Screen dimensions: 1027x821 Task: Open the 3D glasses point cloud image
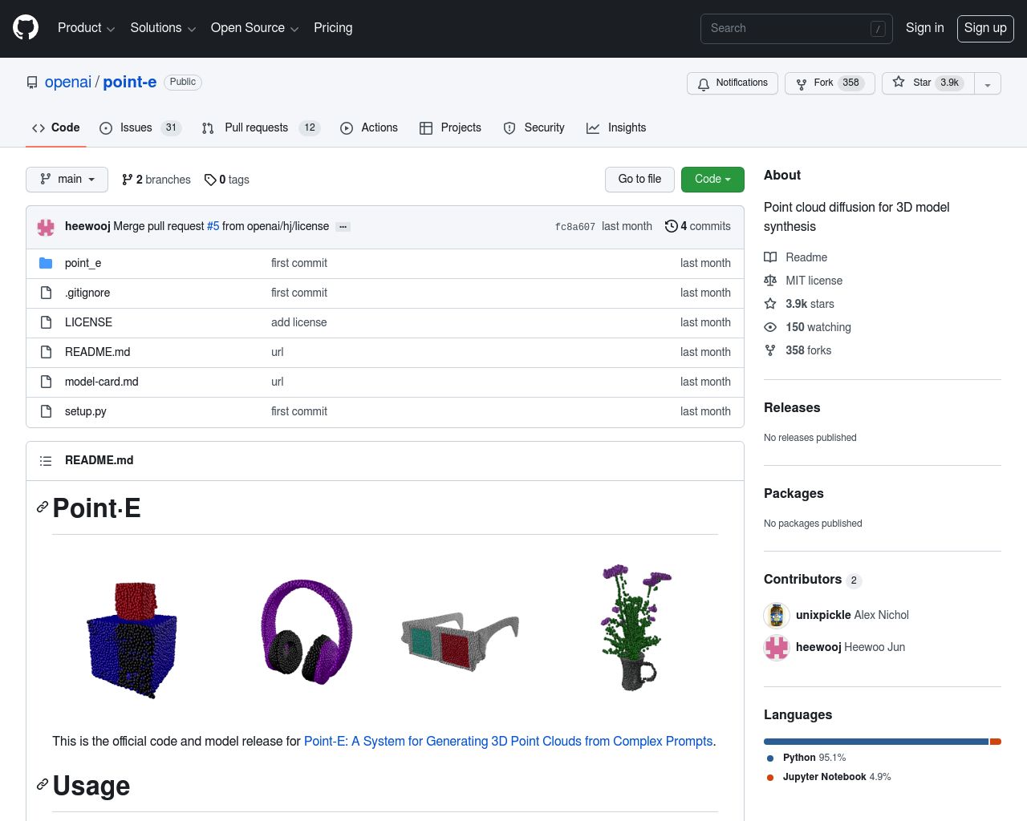[460, 641]
